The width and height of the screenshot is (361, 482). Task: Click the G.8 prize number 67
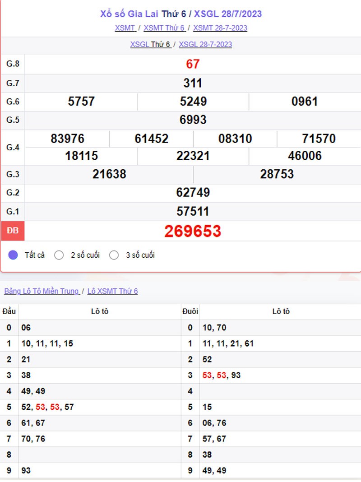[193, 64]
